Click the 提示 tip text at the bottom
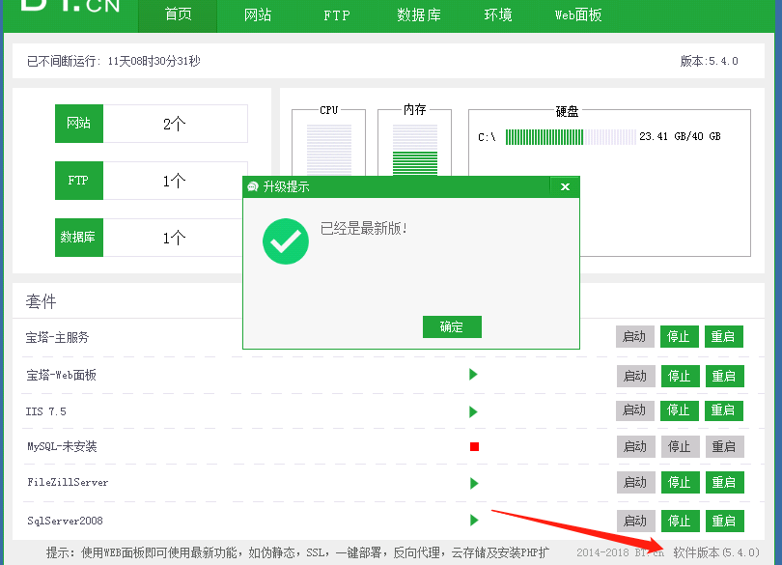This screenshot has width=782, height=565. (x=297, y=552)
